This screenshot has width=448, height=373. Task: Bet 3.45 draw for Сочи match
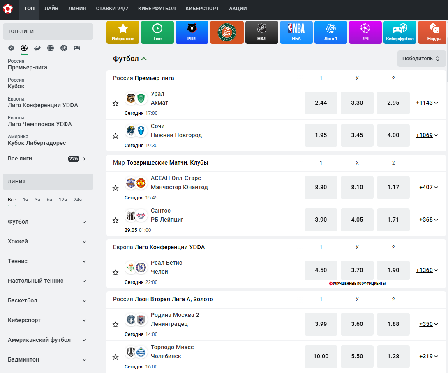(x=357, y=135)
